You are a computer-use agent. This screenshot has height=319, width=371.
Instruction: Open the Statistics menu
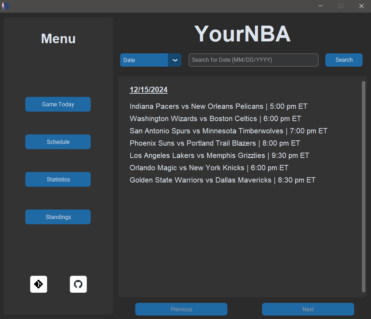58,179
